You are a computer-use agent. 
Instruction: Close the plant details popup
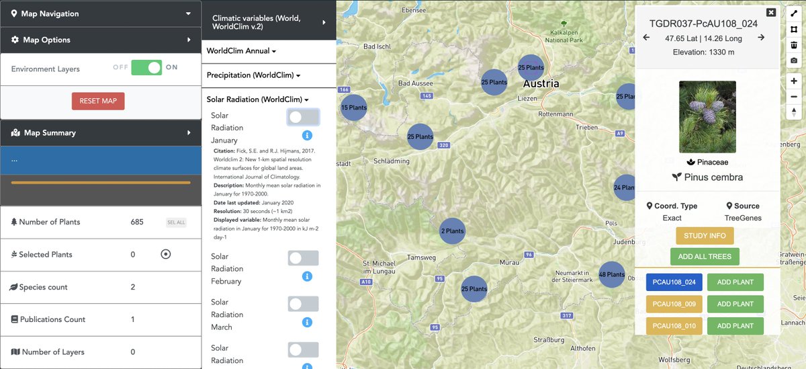point(771,12)
